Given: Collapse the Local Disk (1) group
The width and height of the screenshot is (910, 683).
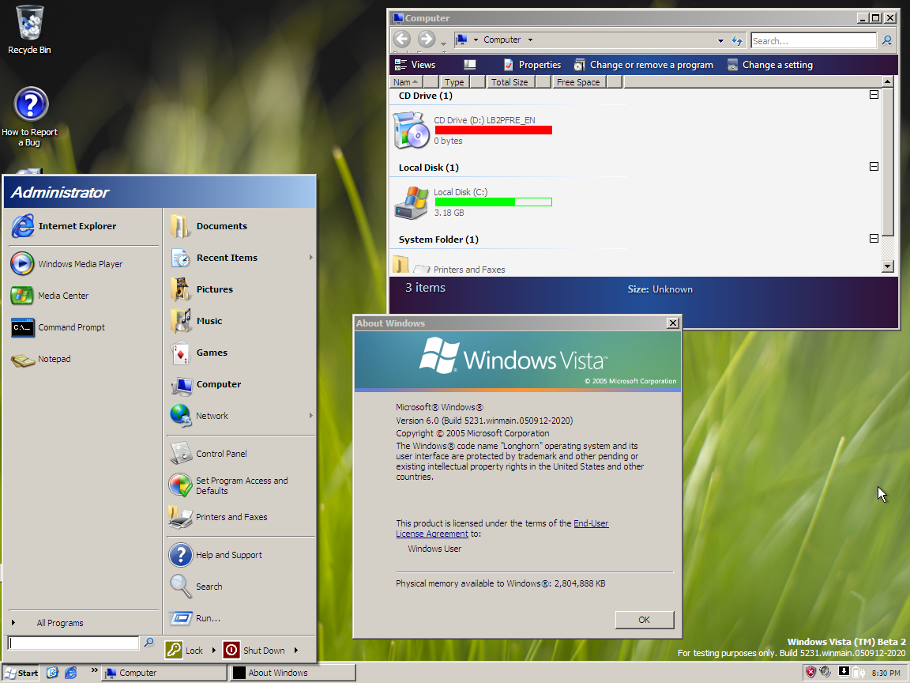Looking at the screenshot, I should [x=874, y=167].
